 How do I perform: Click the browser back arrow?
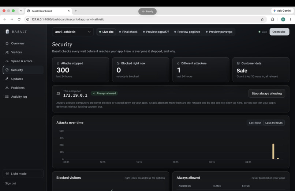tap(5, 19)
